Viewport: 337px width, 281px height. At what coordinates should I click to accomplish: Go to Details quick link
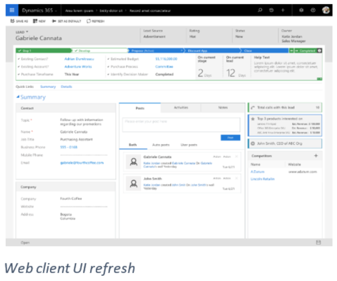66,87
